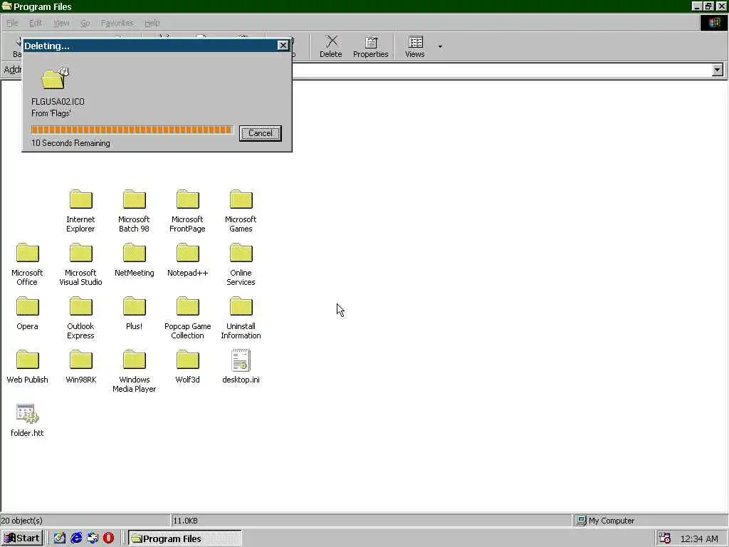Click the '20 object(s)' status text
The image size is (729, 547).
pyautogui.click(x=22, y=521)
